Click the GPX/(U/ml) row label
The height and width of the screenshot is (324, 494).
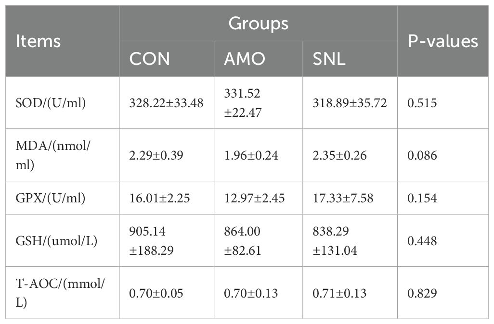(x=51, y=198)
